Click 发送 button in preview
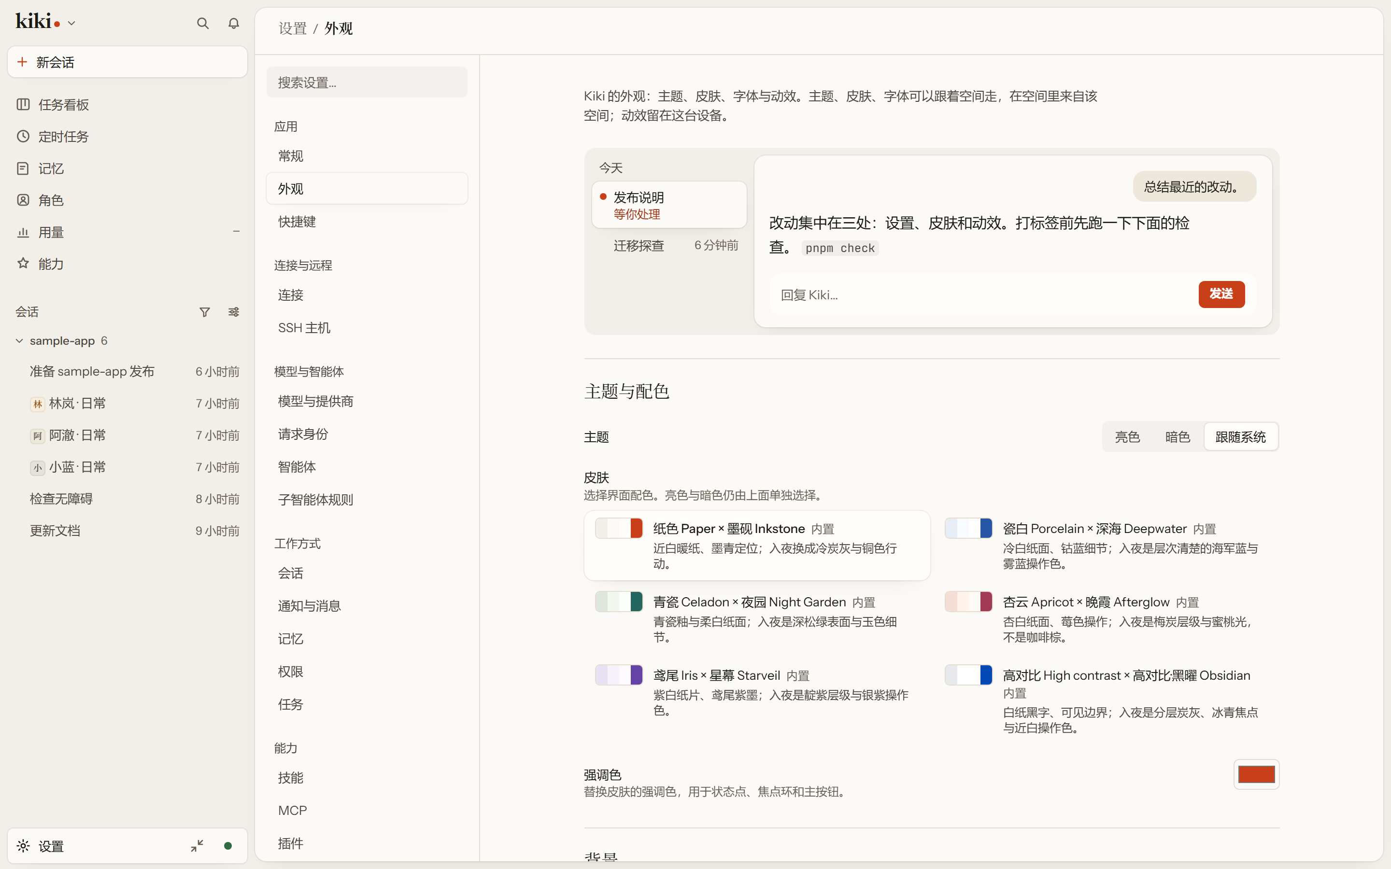The height and width of the screenshot is (869, 1391). (1221, 294)
